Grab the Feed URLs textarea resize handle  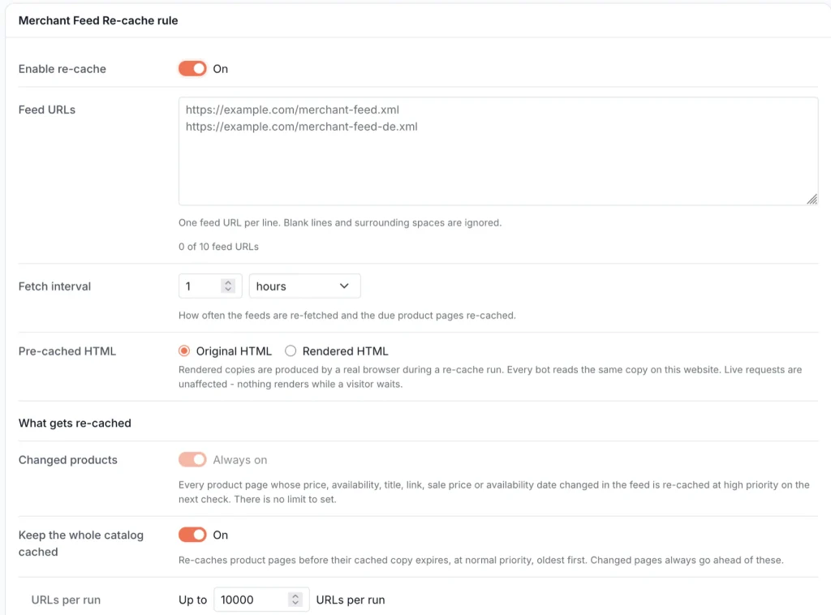[x=812, y=199]
